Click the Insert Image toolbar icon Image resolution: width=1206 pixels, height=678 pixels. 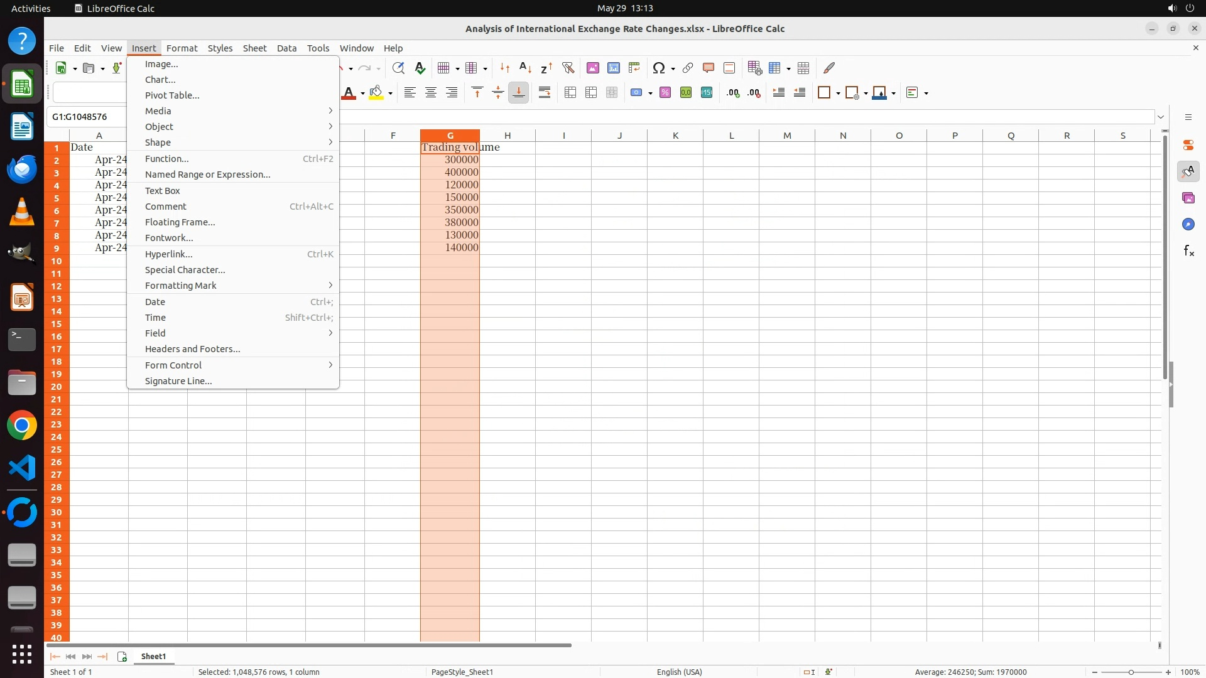pyautogui.click(x=592, y=68)
